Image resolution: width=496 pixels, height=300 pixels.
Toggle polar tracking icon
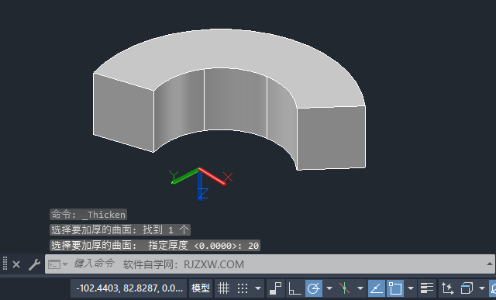tap(314, 288)
